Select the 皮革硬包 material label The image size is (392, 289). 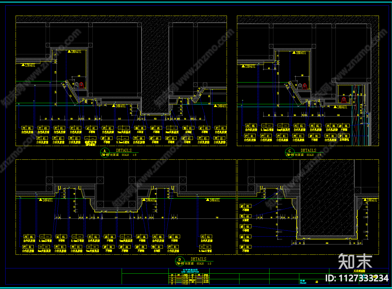click(344, 140)
